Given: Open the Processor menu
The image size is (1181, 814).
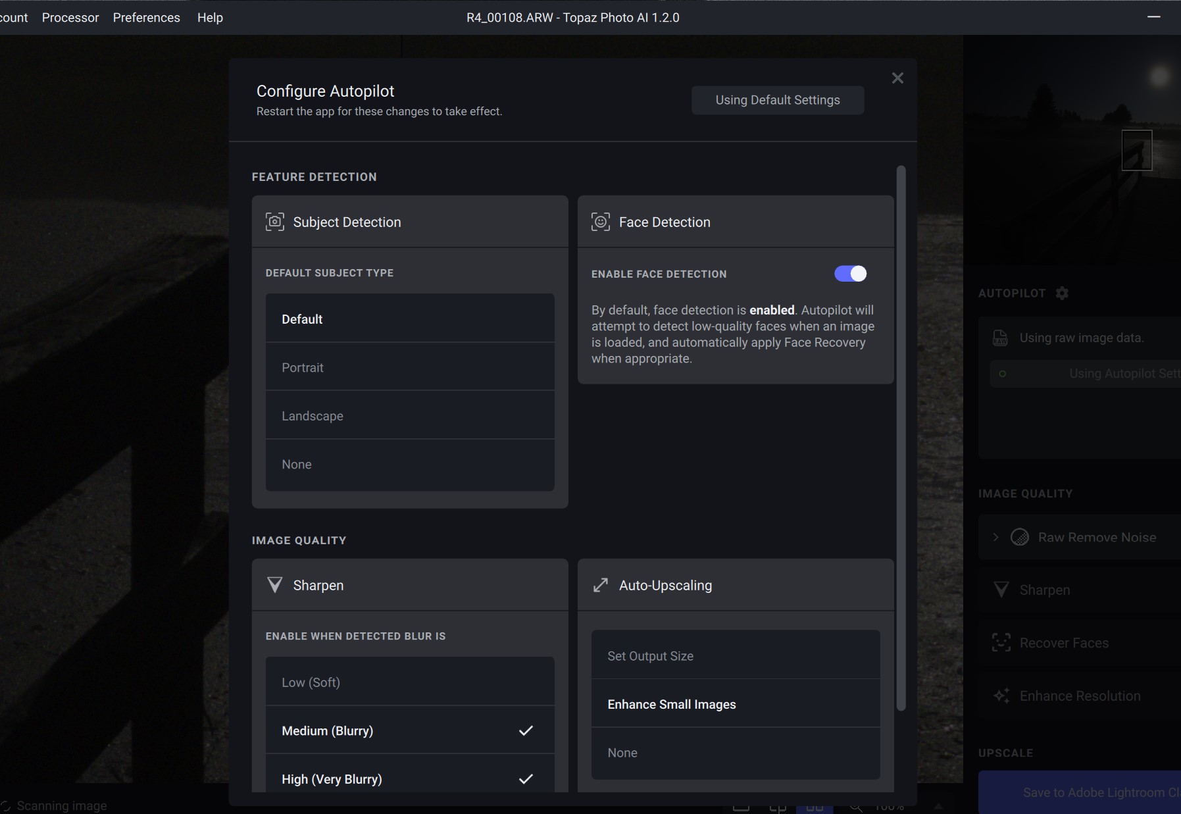Looking at the screenshot, I should [70, 18].
